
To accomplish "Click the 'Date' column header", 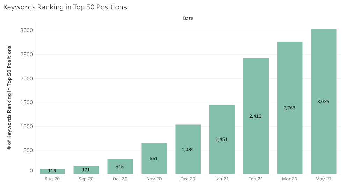I will pos(188,19).
